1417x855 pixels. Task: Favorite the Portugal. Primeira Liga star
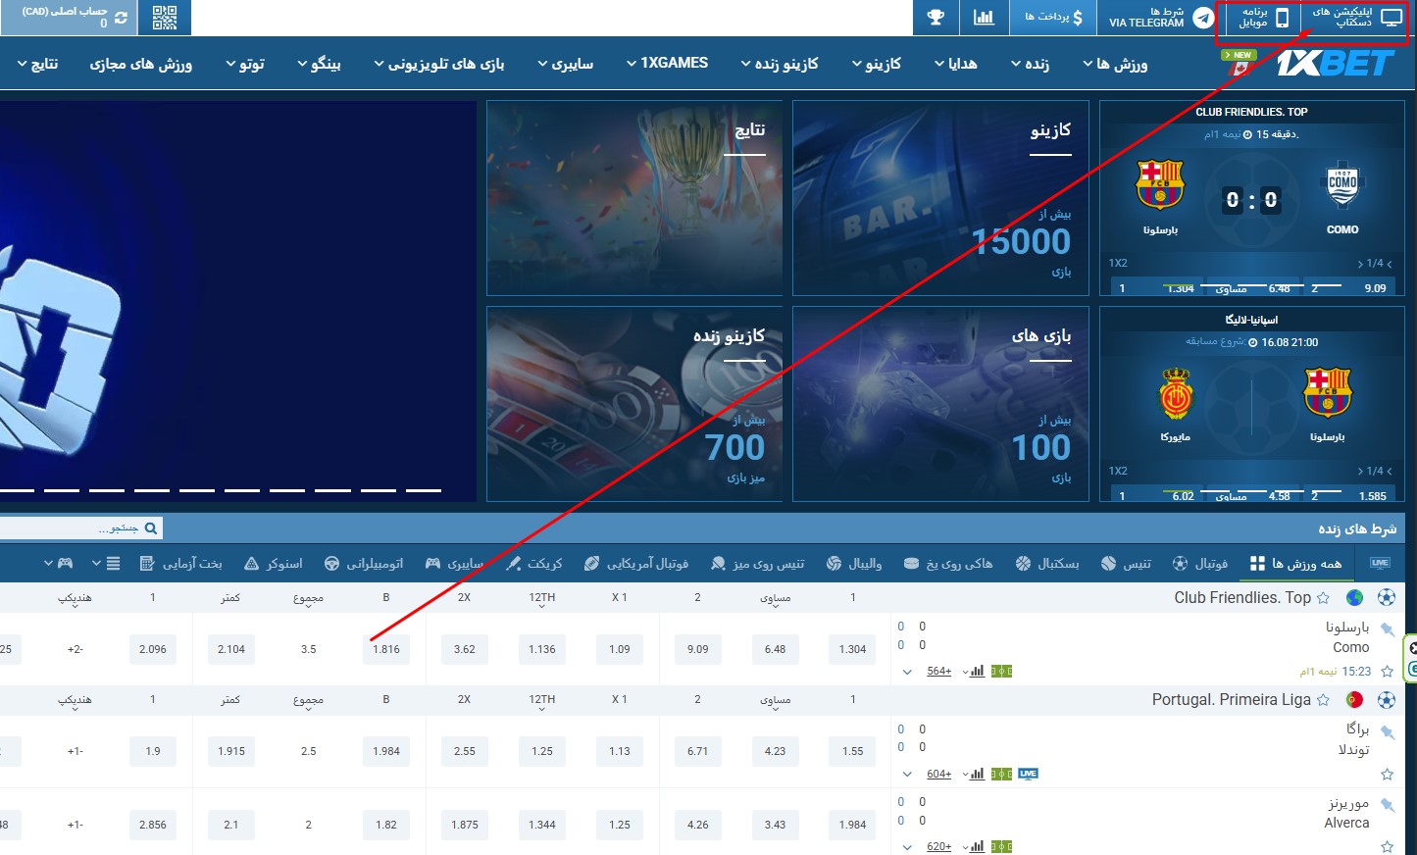1323,700
